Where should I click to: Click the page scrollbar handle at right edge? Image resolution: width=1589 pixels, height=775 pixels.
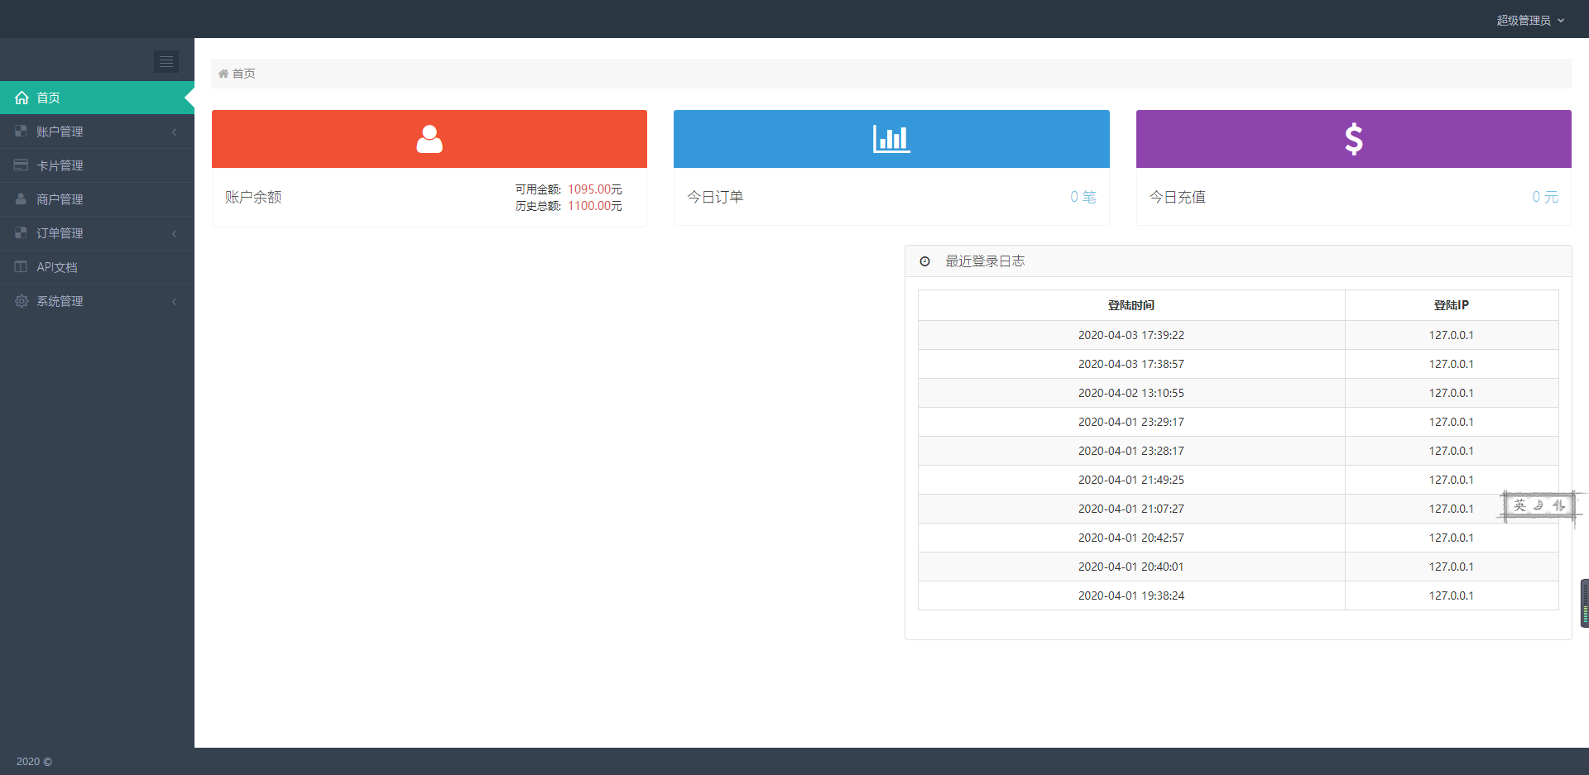1585,604
